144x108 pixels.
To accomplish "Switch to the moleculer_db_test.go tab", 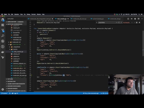I will coord(80,19).
